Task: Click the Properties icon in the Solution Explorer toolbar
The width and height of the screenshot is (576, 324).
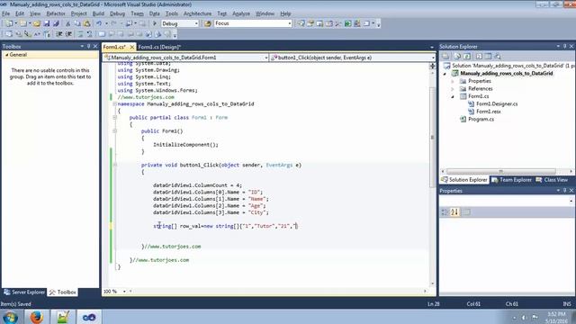Action: [x=445, y=56]
